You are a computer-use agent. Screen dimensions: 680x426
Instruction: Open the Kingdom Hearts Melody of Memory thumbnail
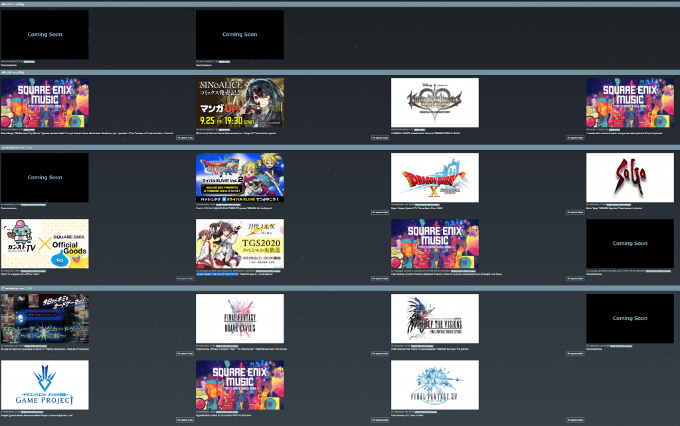[435, 103]
